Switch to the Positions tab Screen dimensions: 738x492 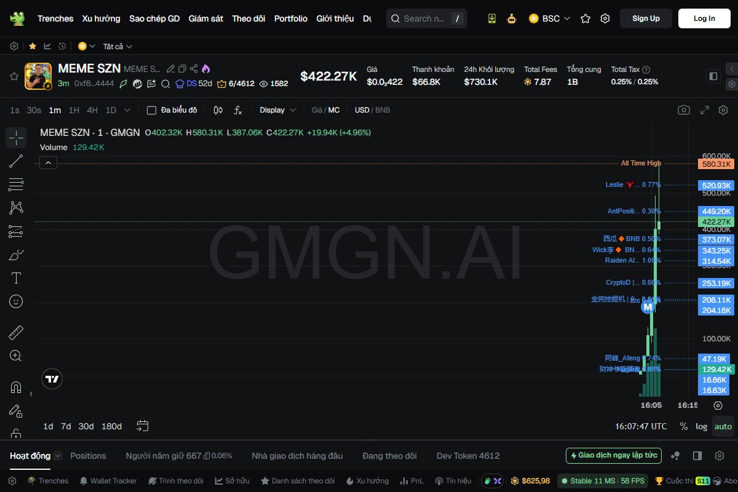[89, 456]
